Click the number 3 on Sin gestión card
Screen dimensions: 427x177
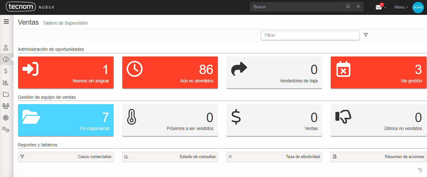418,70
